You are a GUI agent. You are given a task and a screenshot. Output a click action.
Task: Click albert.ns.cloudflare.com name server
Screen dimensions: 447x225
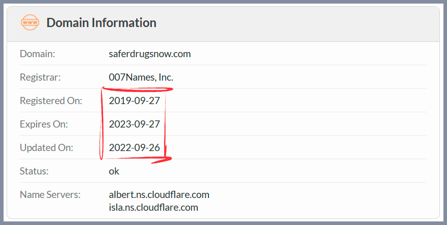point(159,195)
